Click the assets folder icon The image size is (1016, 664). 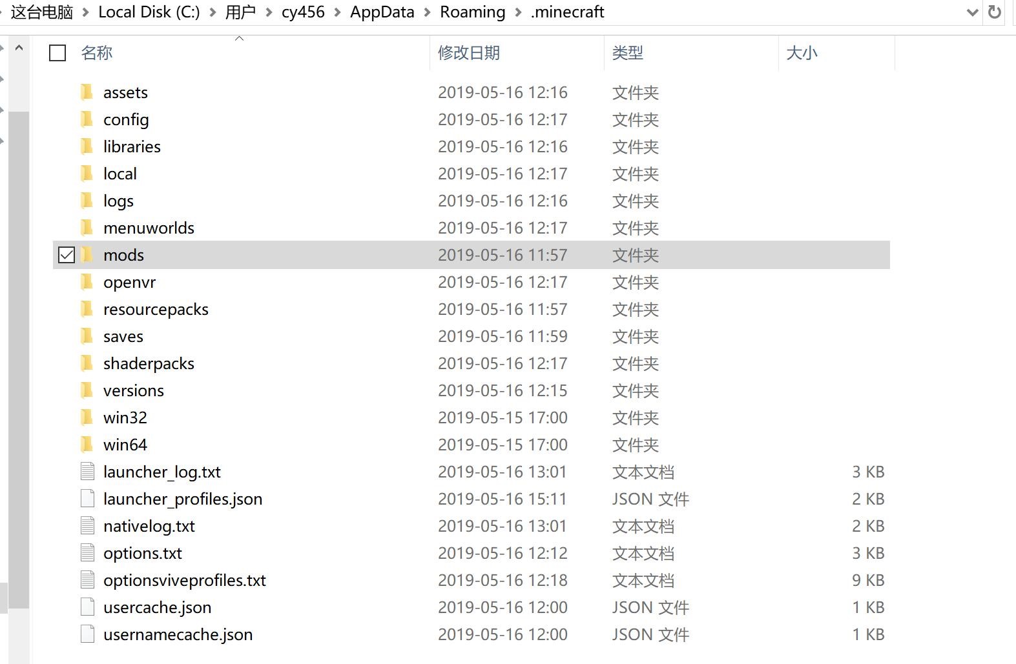tap(87, 92)
